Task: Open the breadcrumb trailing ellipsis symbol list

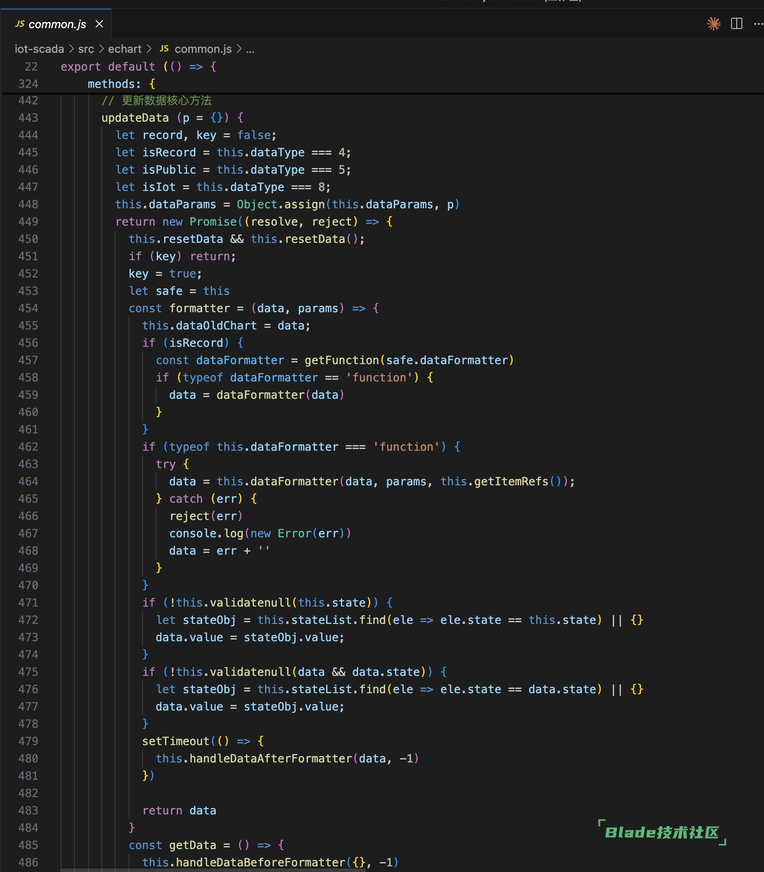Action: click(x=250, y=49)
